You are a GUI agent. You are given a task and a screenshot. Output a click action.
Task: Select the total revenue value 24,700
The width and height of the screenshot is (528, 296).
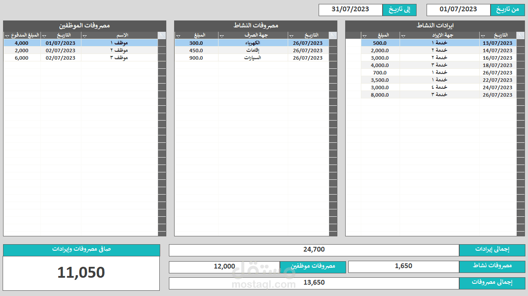coord(314,250)
